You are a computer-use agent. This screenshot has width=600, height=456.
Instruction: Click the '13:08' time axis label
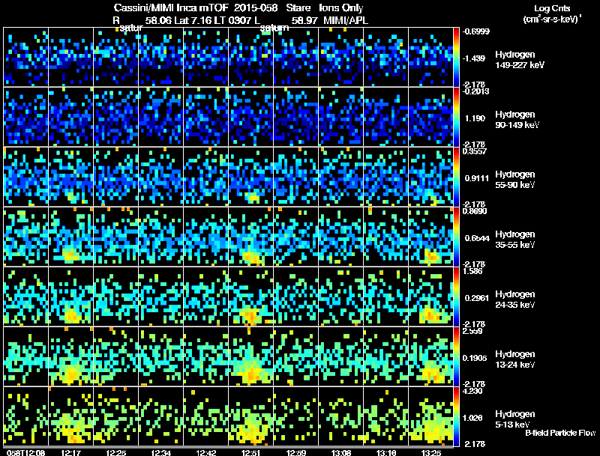click(341, 453)
